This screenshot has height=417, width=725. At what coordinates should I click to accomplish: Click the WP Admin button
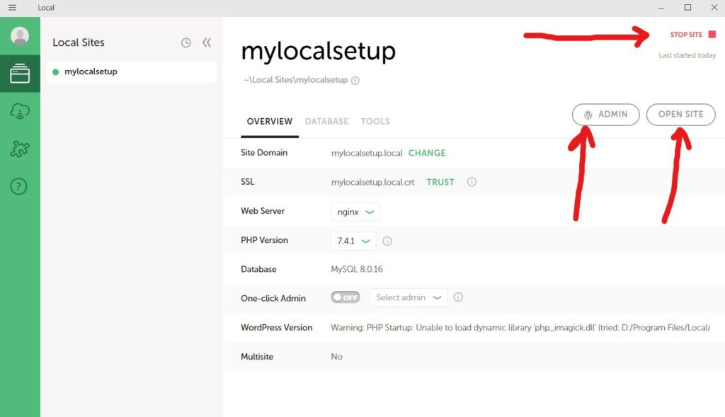(x=606, y=114)
